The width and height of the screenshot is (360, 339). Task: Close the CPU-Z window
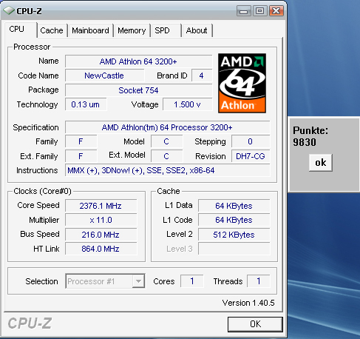[276, 11]
